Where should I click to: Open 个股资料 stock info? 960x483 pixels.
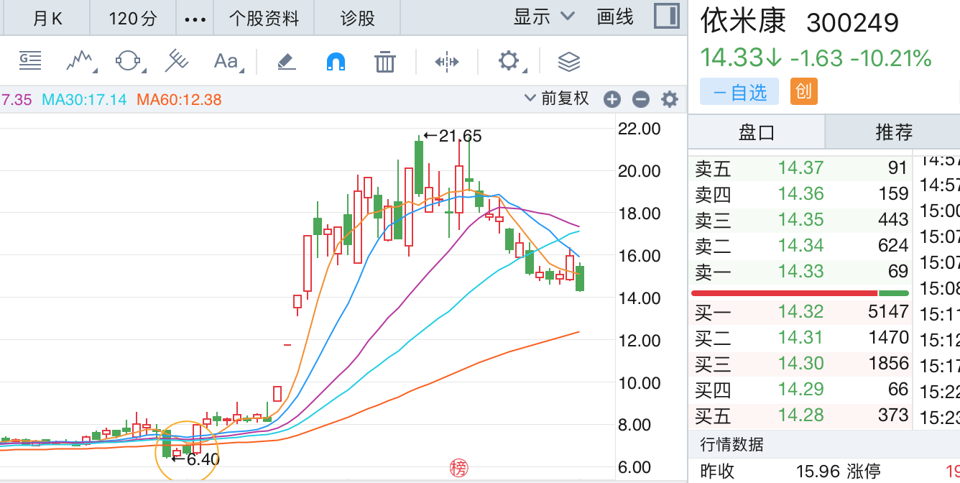tap(264, 18)
